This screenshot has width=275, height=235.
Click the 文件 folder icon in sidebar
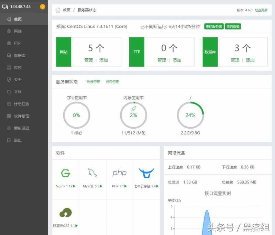[x=9, y=92]
